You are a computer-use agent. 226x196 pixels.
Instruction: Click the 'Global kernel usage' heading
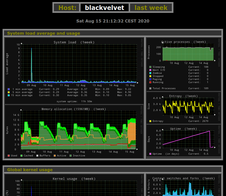[x=30, y=170]
